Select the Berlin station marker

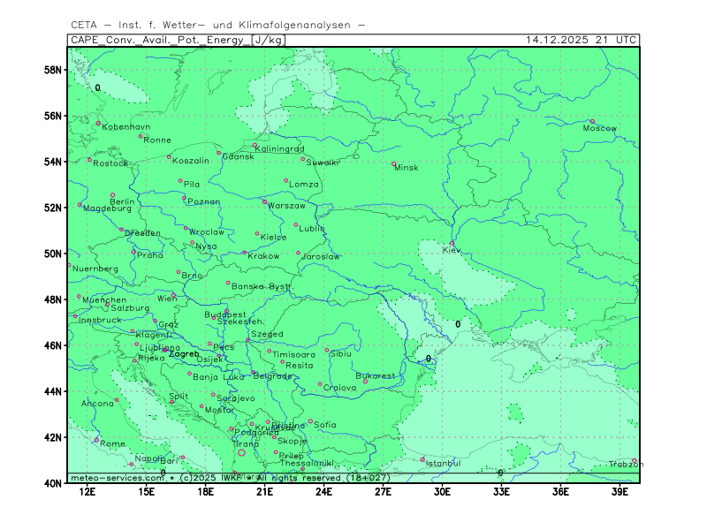click(x=112, y=194)
